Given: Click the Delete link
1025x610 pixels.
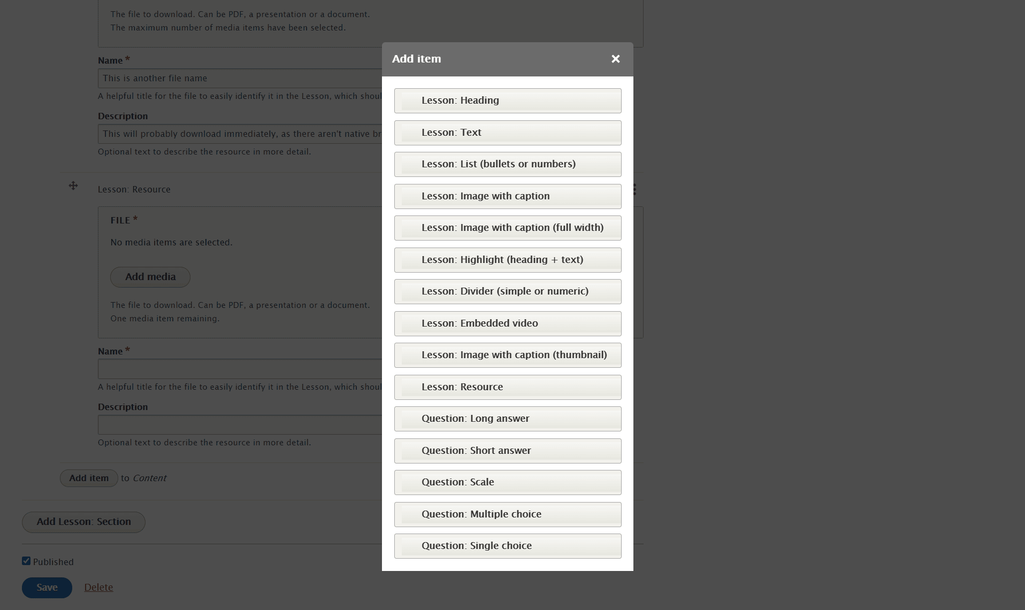Looking at the screenshot, I should pos(98,588).
